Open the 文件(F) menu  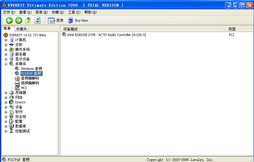(x=9, y=12)
